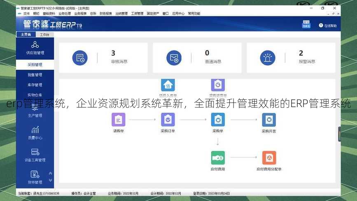Click the 普通消息 label
The height and width of the screenshot is (201, 357).
click(213, 62)
